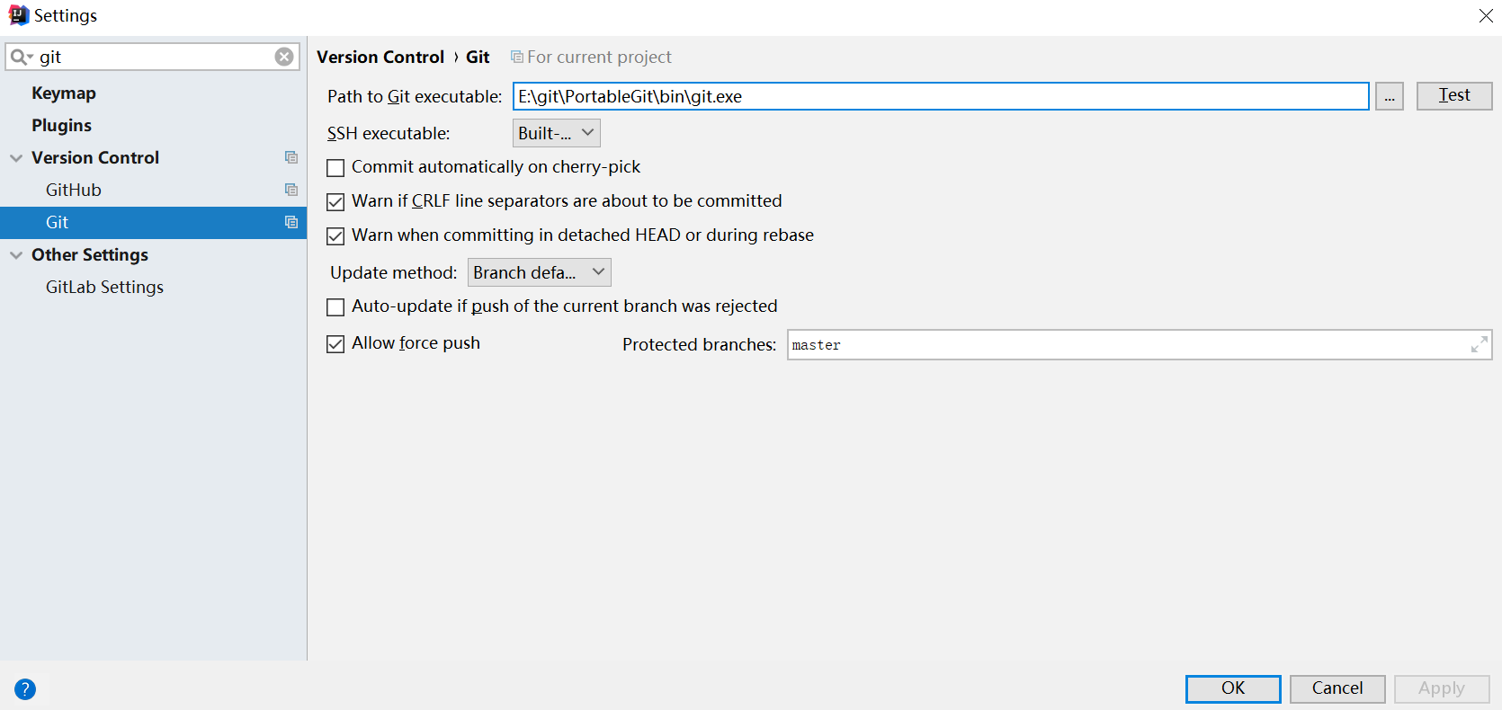The width and height of the screenshot is (1502, 710).
Task: Collapse the Other Settings section
Action: pos(15,254)
